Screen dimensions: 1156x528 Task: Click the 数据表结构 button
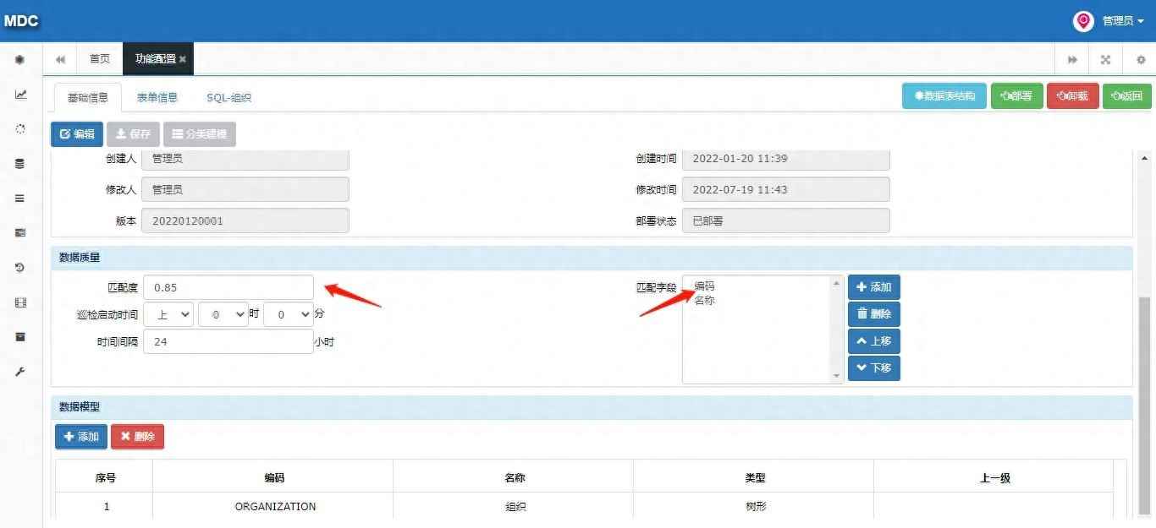[944, 96]
